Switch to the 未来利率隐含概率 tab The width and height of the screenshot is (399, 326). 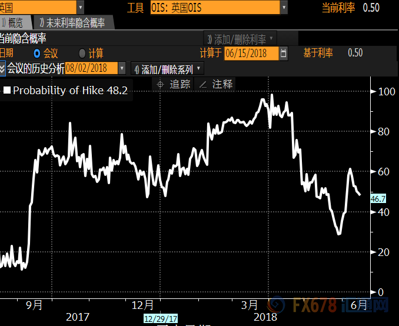tap(72, 23)
